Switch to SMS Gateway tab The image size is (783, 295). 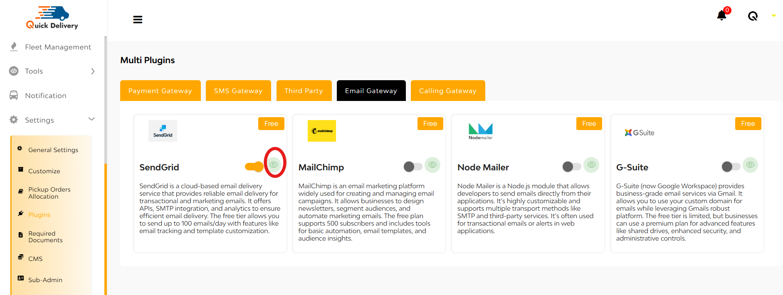point(238,91)
